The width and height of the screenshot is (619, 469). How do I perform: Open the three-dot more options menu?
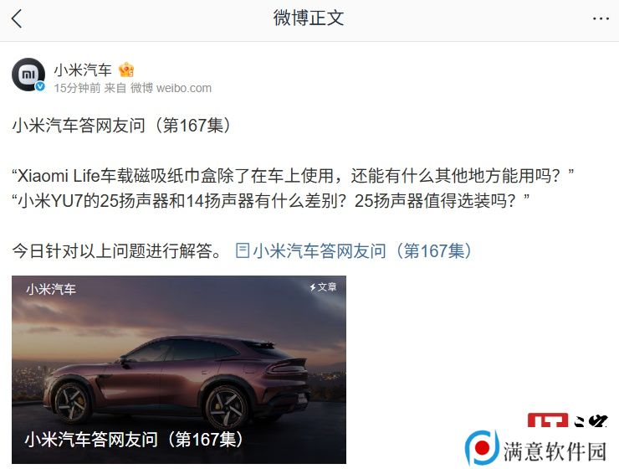point(601,18)
